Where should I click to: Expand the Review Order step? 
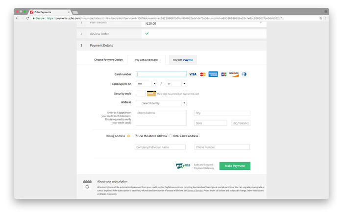coord(171,34)
